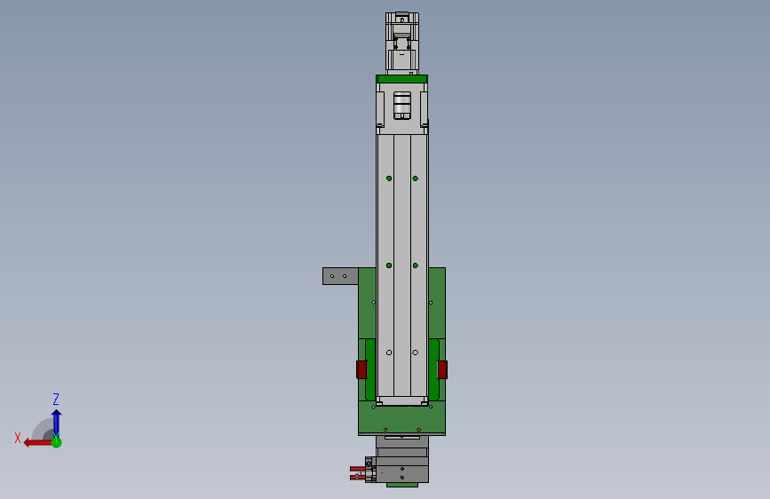Viewport: 770px width, 499px height.
Task: Select the servo motor at top of assembly
Action: (x=401, y=44)
